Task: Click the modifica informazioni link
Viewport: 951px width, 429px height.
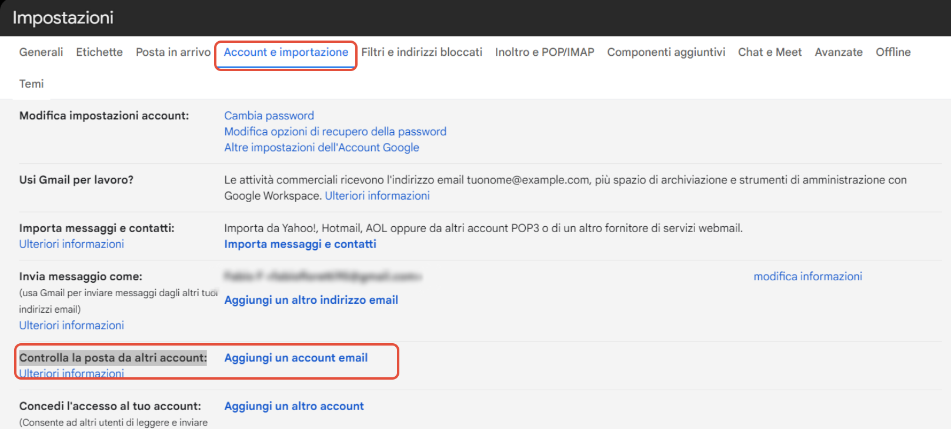Action: [807, 276]
